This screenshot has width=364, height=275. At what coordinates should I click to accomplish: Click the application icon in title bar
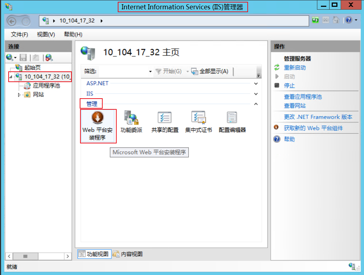coord(9,6)
